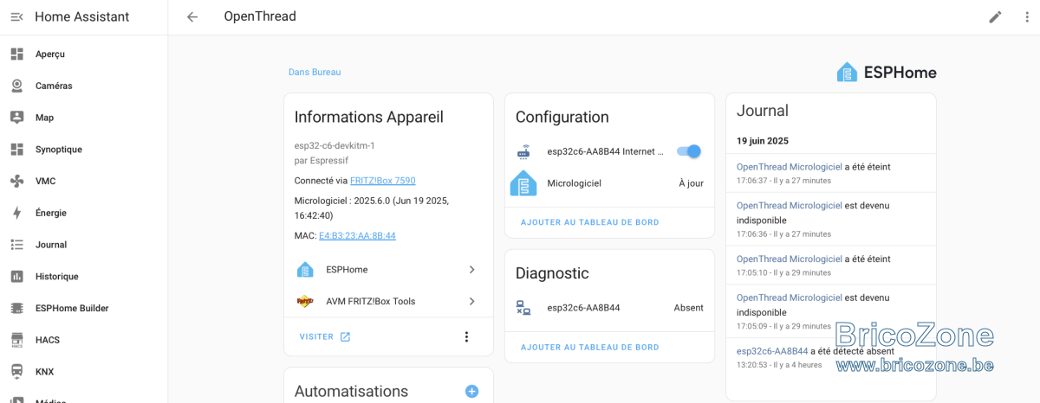Open Map in sidebar

[84, 118]
